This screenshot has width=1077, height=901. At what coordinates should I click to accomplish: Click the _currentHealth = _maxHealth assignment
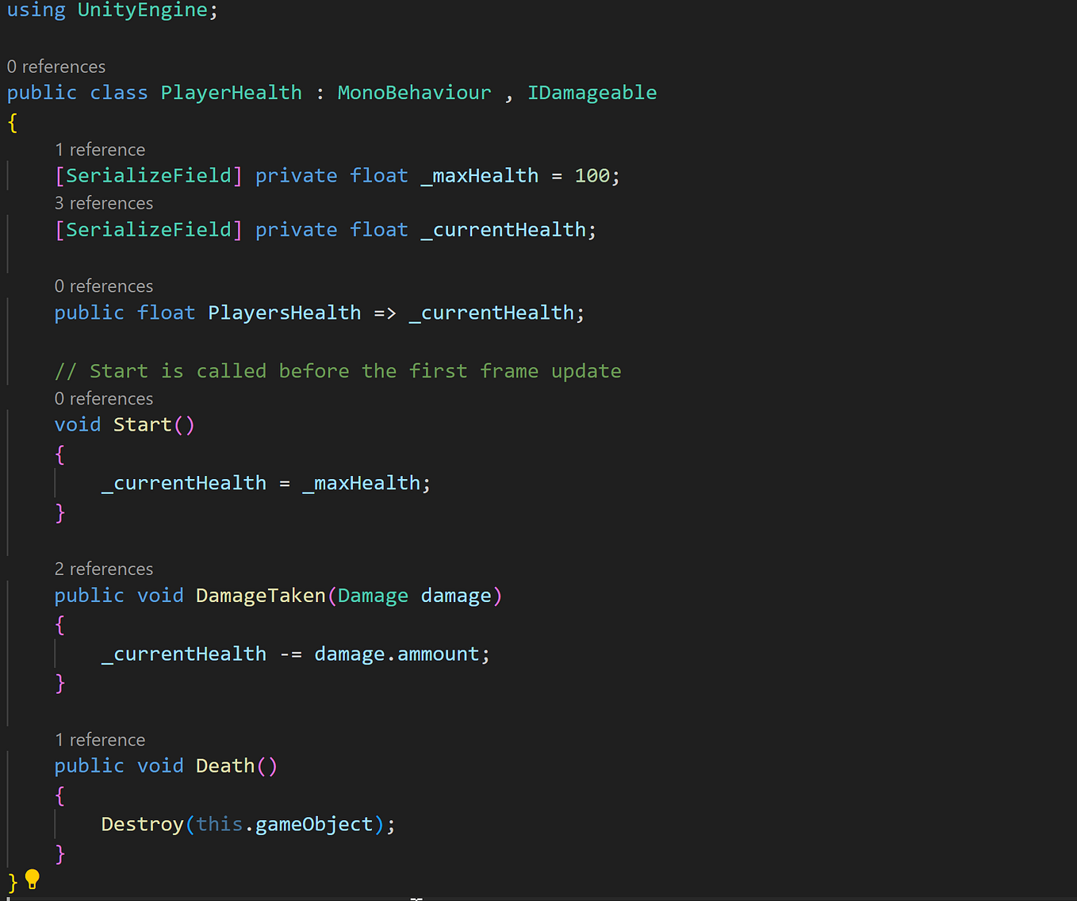point(265,482)
